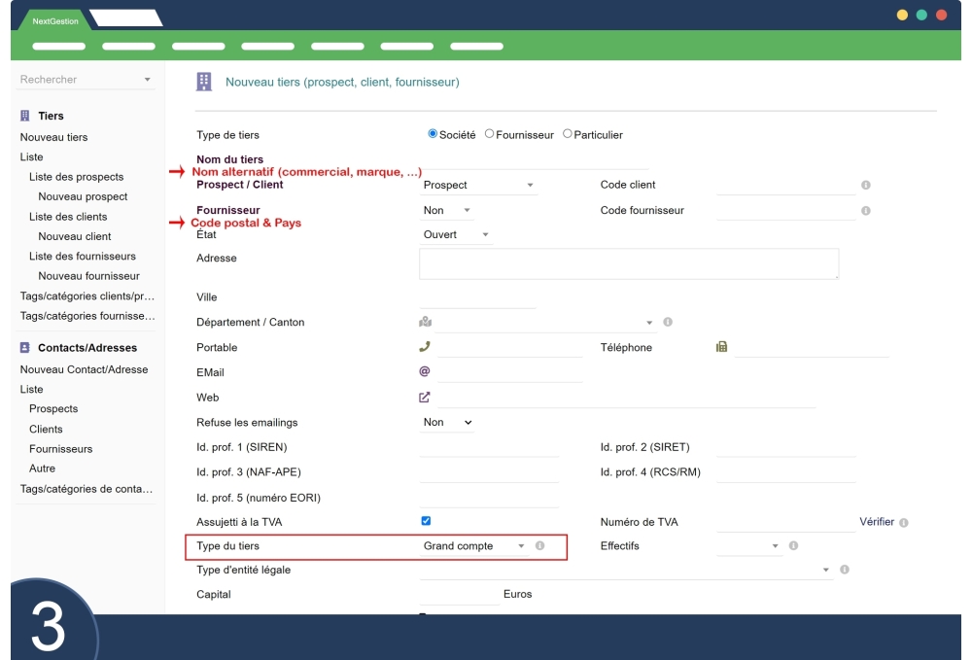Go to Nouveau Contact/Adresse in the sidebar
The image size is (972, 660).
(x=84, y=369)
